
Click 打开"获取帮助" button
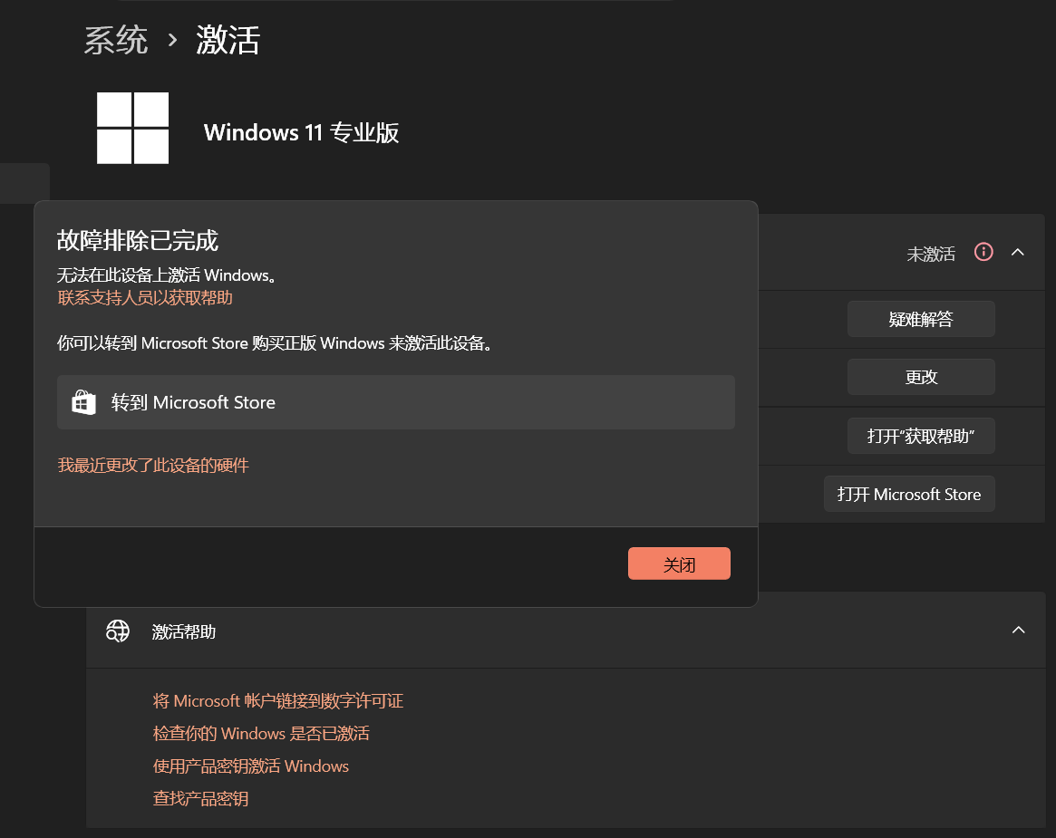[x=921, y=436]
